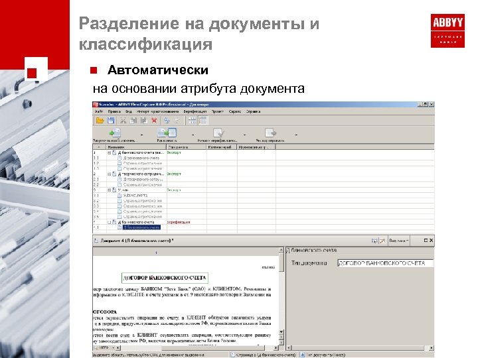The height and width of the screenshot is (358, 478).
Task: Click green Экспорт status of document 1
Action: click(x=174, y=152)
